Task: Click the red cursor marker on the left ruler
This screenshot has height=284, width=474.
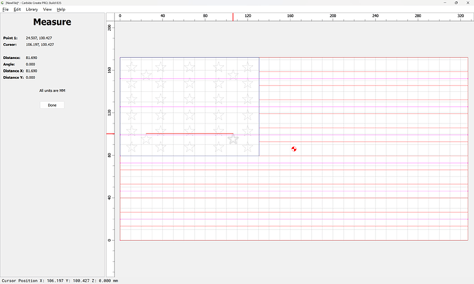Action: tap(109, 134)
